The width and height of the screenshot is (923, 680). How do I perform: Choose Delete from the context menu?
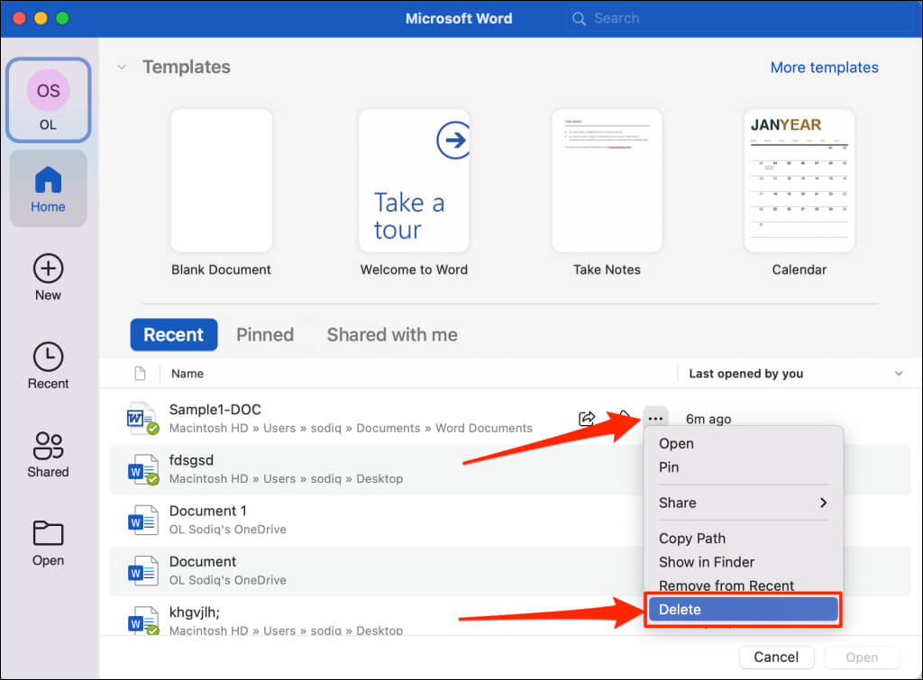[x=744, y=610]
